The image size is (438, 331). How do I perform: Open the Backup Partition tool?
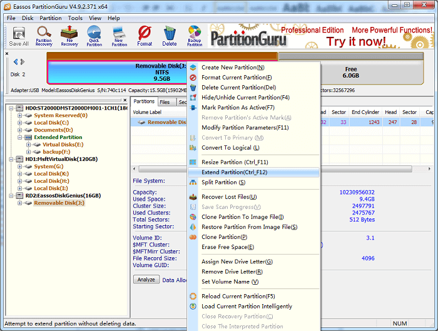click(x=195, y=36)
